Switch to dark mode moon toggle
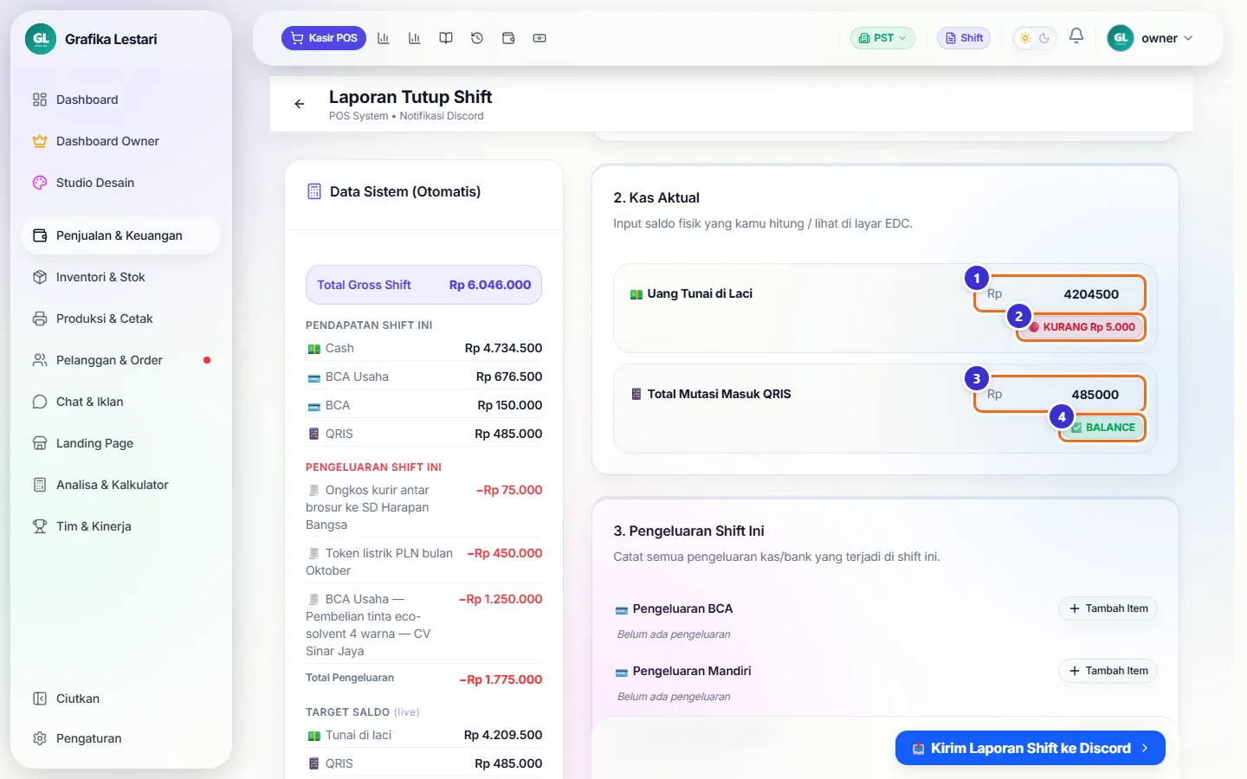Screen dimensions: 1247x779 [x=1044, y=38]
